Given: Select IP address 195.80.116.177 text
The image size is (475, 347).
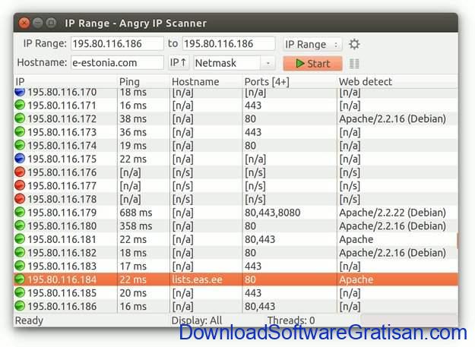Looking at the screenshot, I should tap(62, 186).
